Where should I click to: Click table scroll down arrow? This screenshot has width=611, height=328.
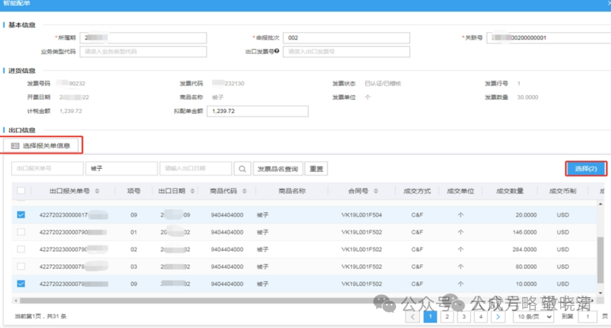point(600,293)
